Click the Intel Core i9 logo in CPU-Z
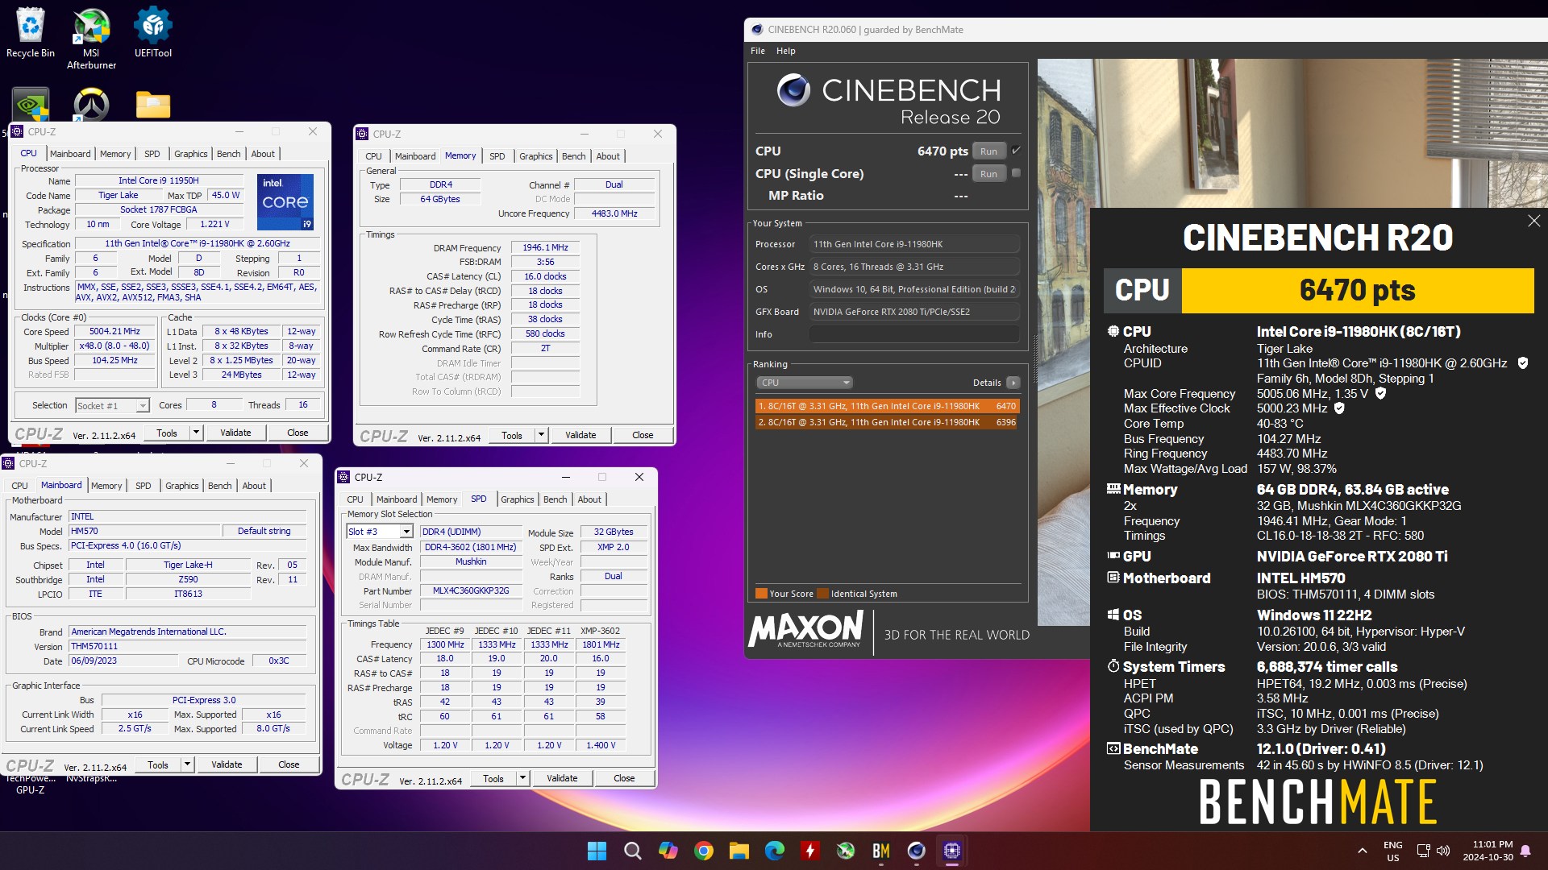The width and height of the screenshot is (1548, 870). click(x=285, y=201)
